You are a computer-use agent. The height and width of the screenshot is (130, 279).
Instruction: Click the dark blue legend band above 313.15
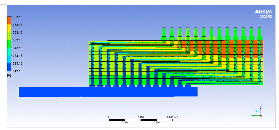coord(9,67)
